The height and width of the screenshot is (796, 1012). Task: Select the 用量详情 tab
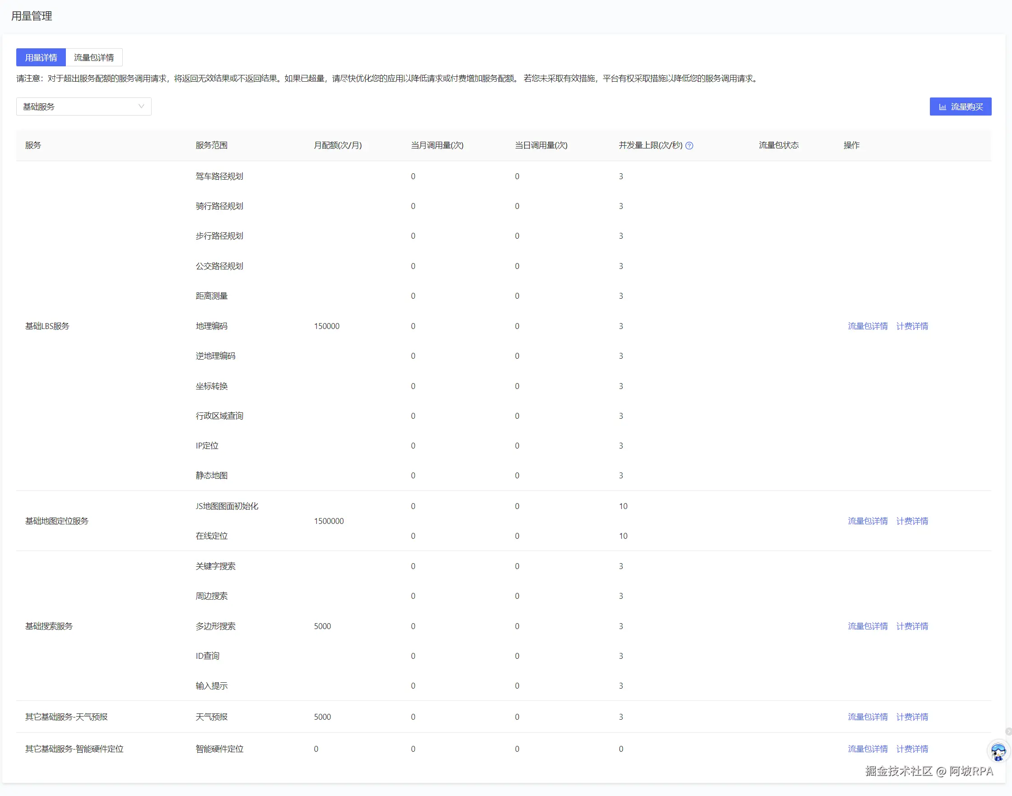click(x=41, y=57)
